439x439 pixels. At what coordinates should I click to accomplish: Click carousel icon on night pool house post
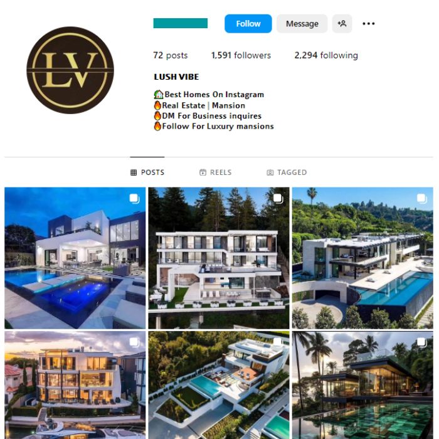click(134, 199)
